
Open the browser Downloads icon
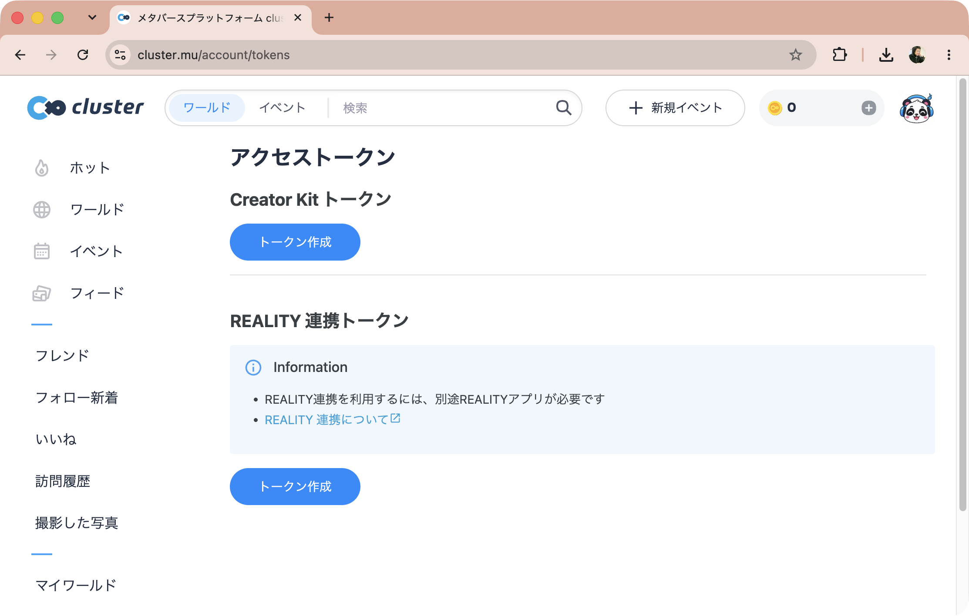pos(886,55)
